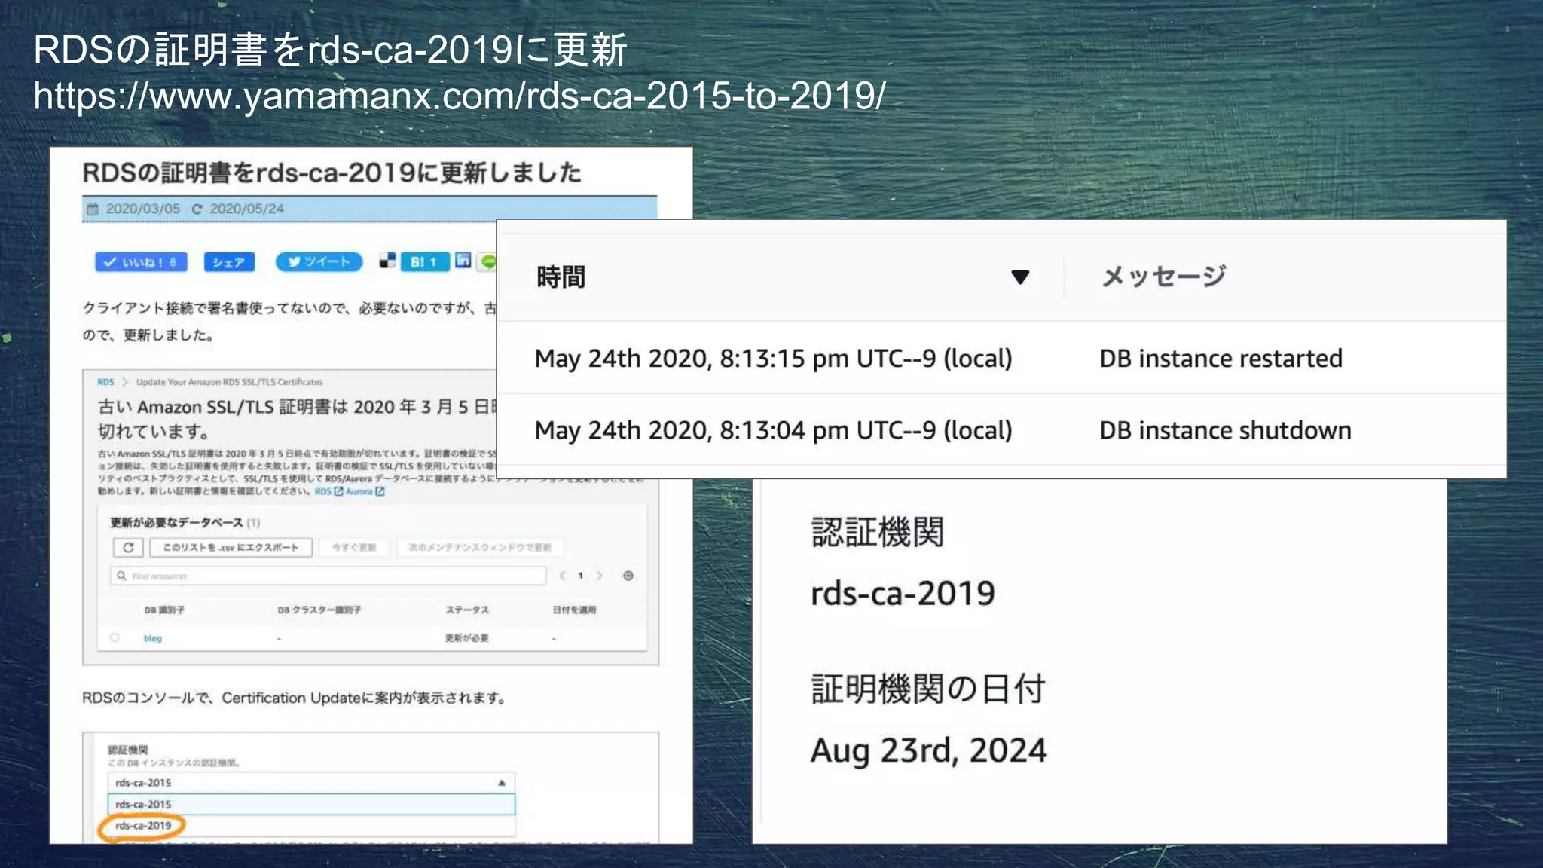Go to previous page of database list

(562, 576)
